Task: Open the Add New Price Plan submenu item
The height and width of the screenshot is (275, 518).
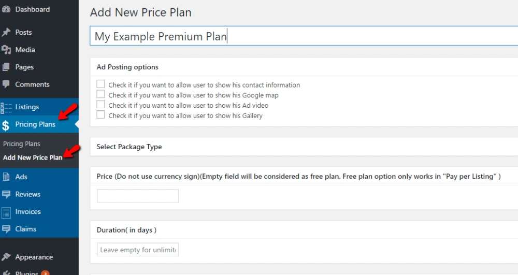Action: 33,157
